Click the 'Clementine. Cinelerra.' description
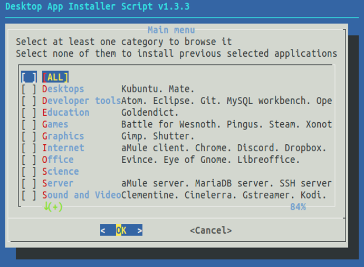The height and width of the screenshot is (267, 364). (224, 195)
